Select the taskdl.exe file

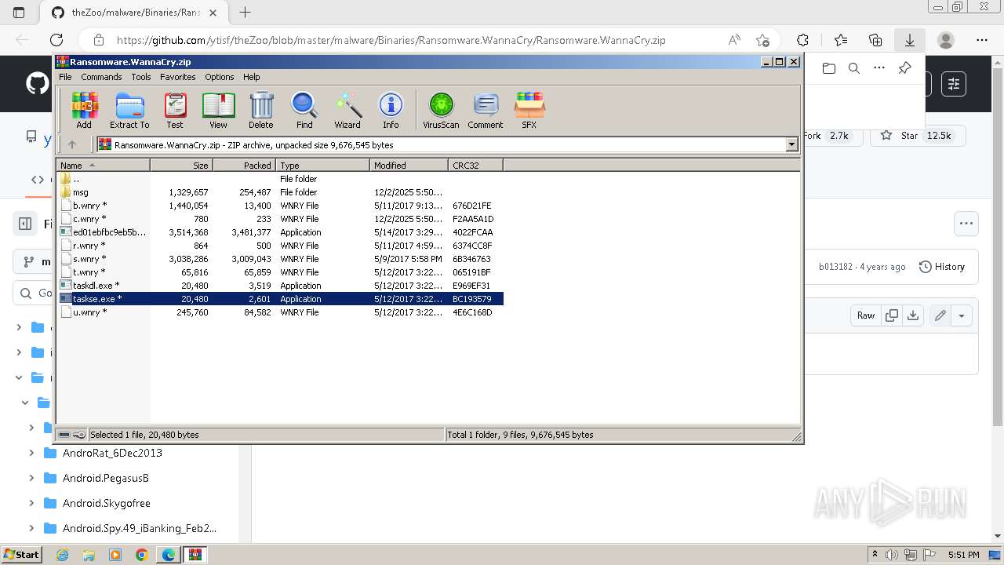click(x=280, y=286)
